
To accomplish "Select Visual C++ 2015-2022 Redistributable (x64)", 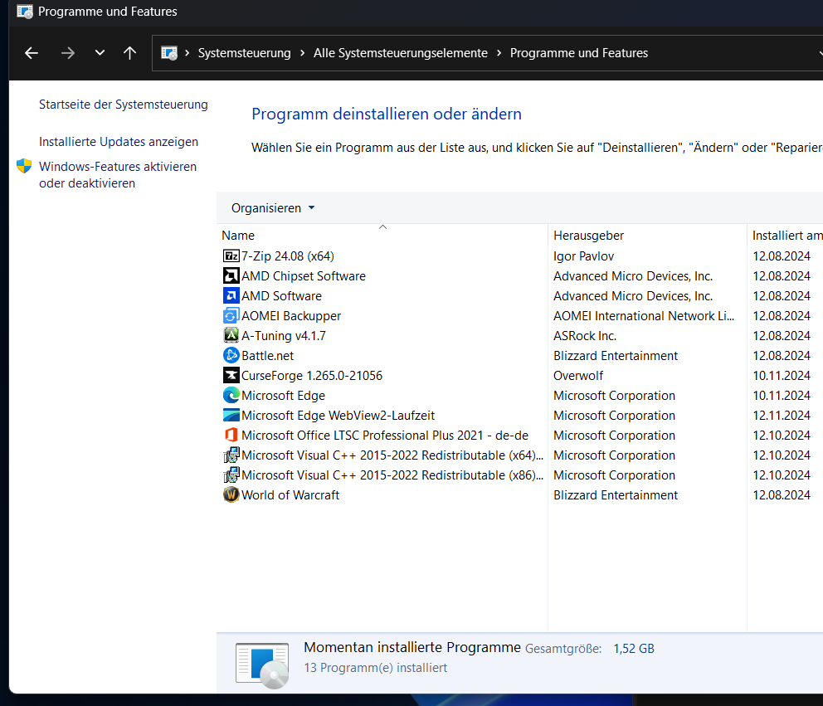I will 392,455.
